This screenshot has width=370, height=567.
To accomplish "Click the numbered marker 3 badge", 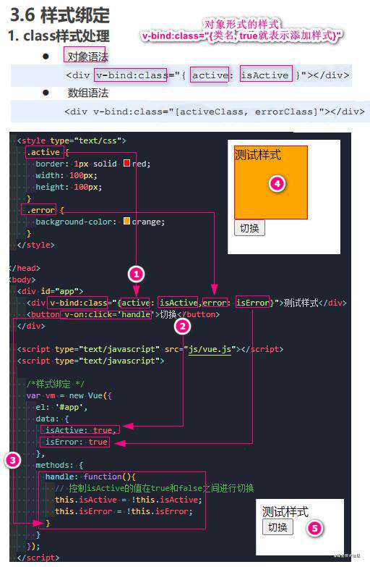I will pos(13,461).
